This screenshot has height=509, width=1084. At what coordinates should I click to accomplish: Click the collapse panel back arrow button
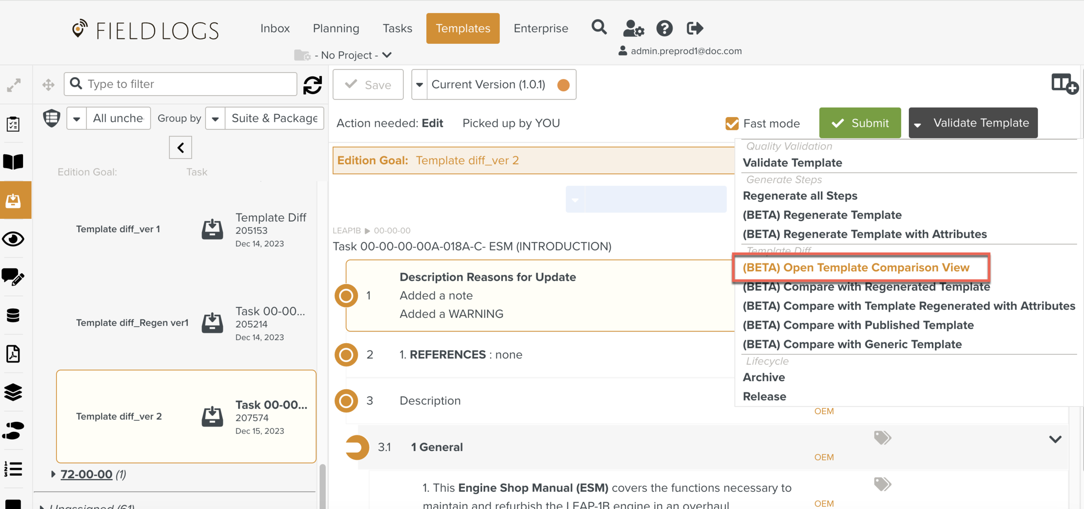pos(180,148)
